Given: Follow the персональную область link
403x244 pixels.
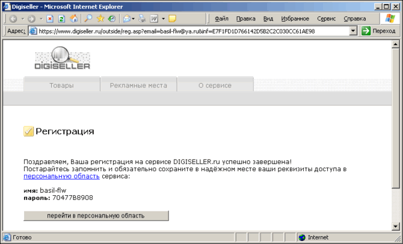Looking at the screenshot, I should point(61,177).
